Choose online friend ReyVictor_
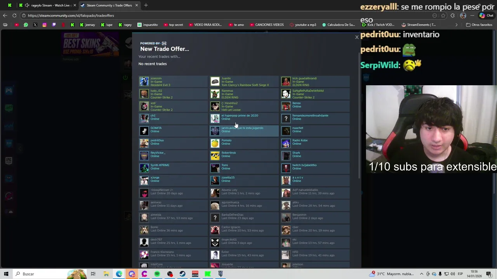 click(174, 156)
